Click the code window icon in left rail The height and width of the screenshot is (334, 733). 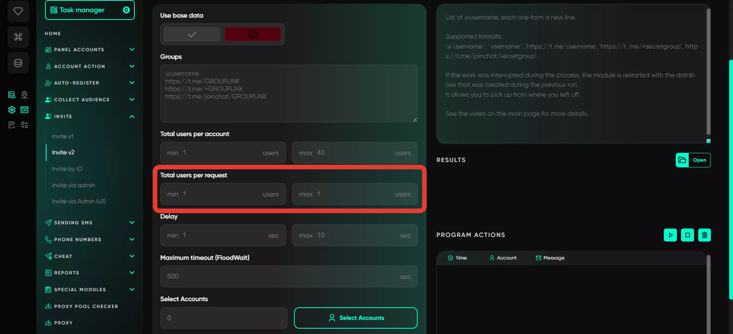point(24,110)
